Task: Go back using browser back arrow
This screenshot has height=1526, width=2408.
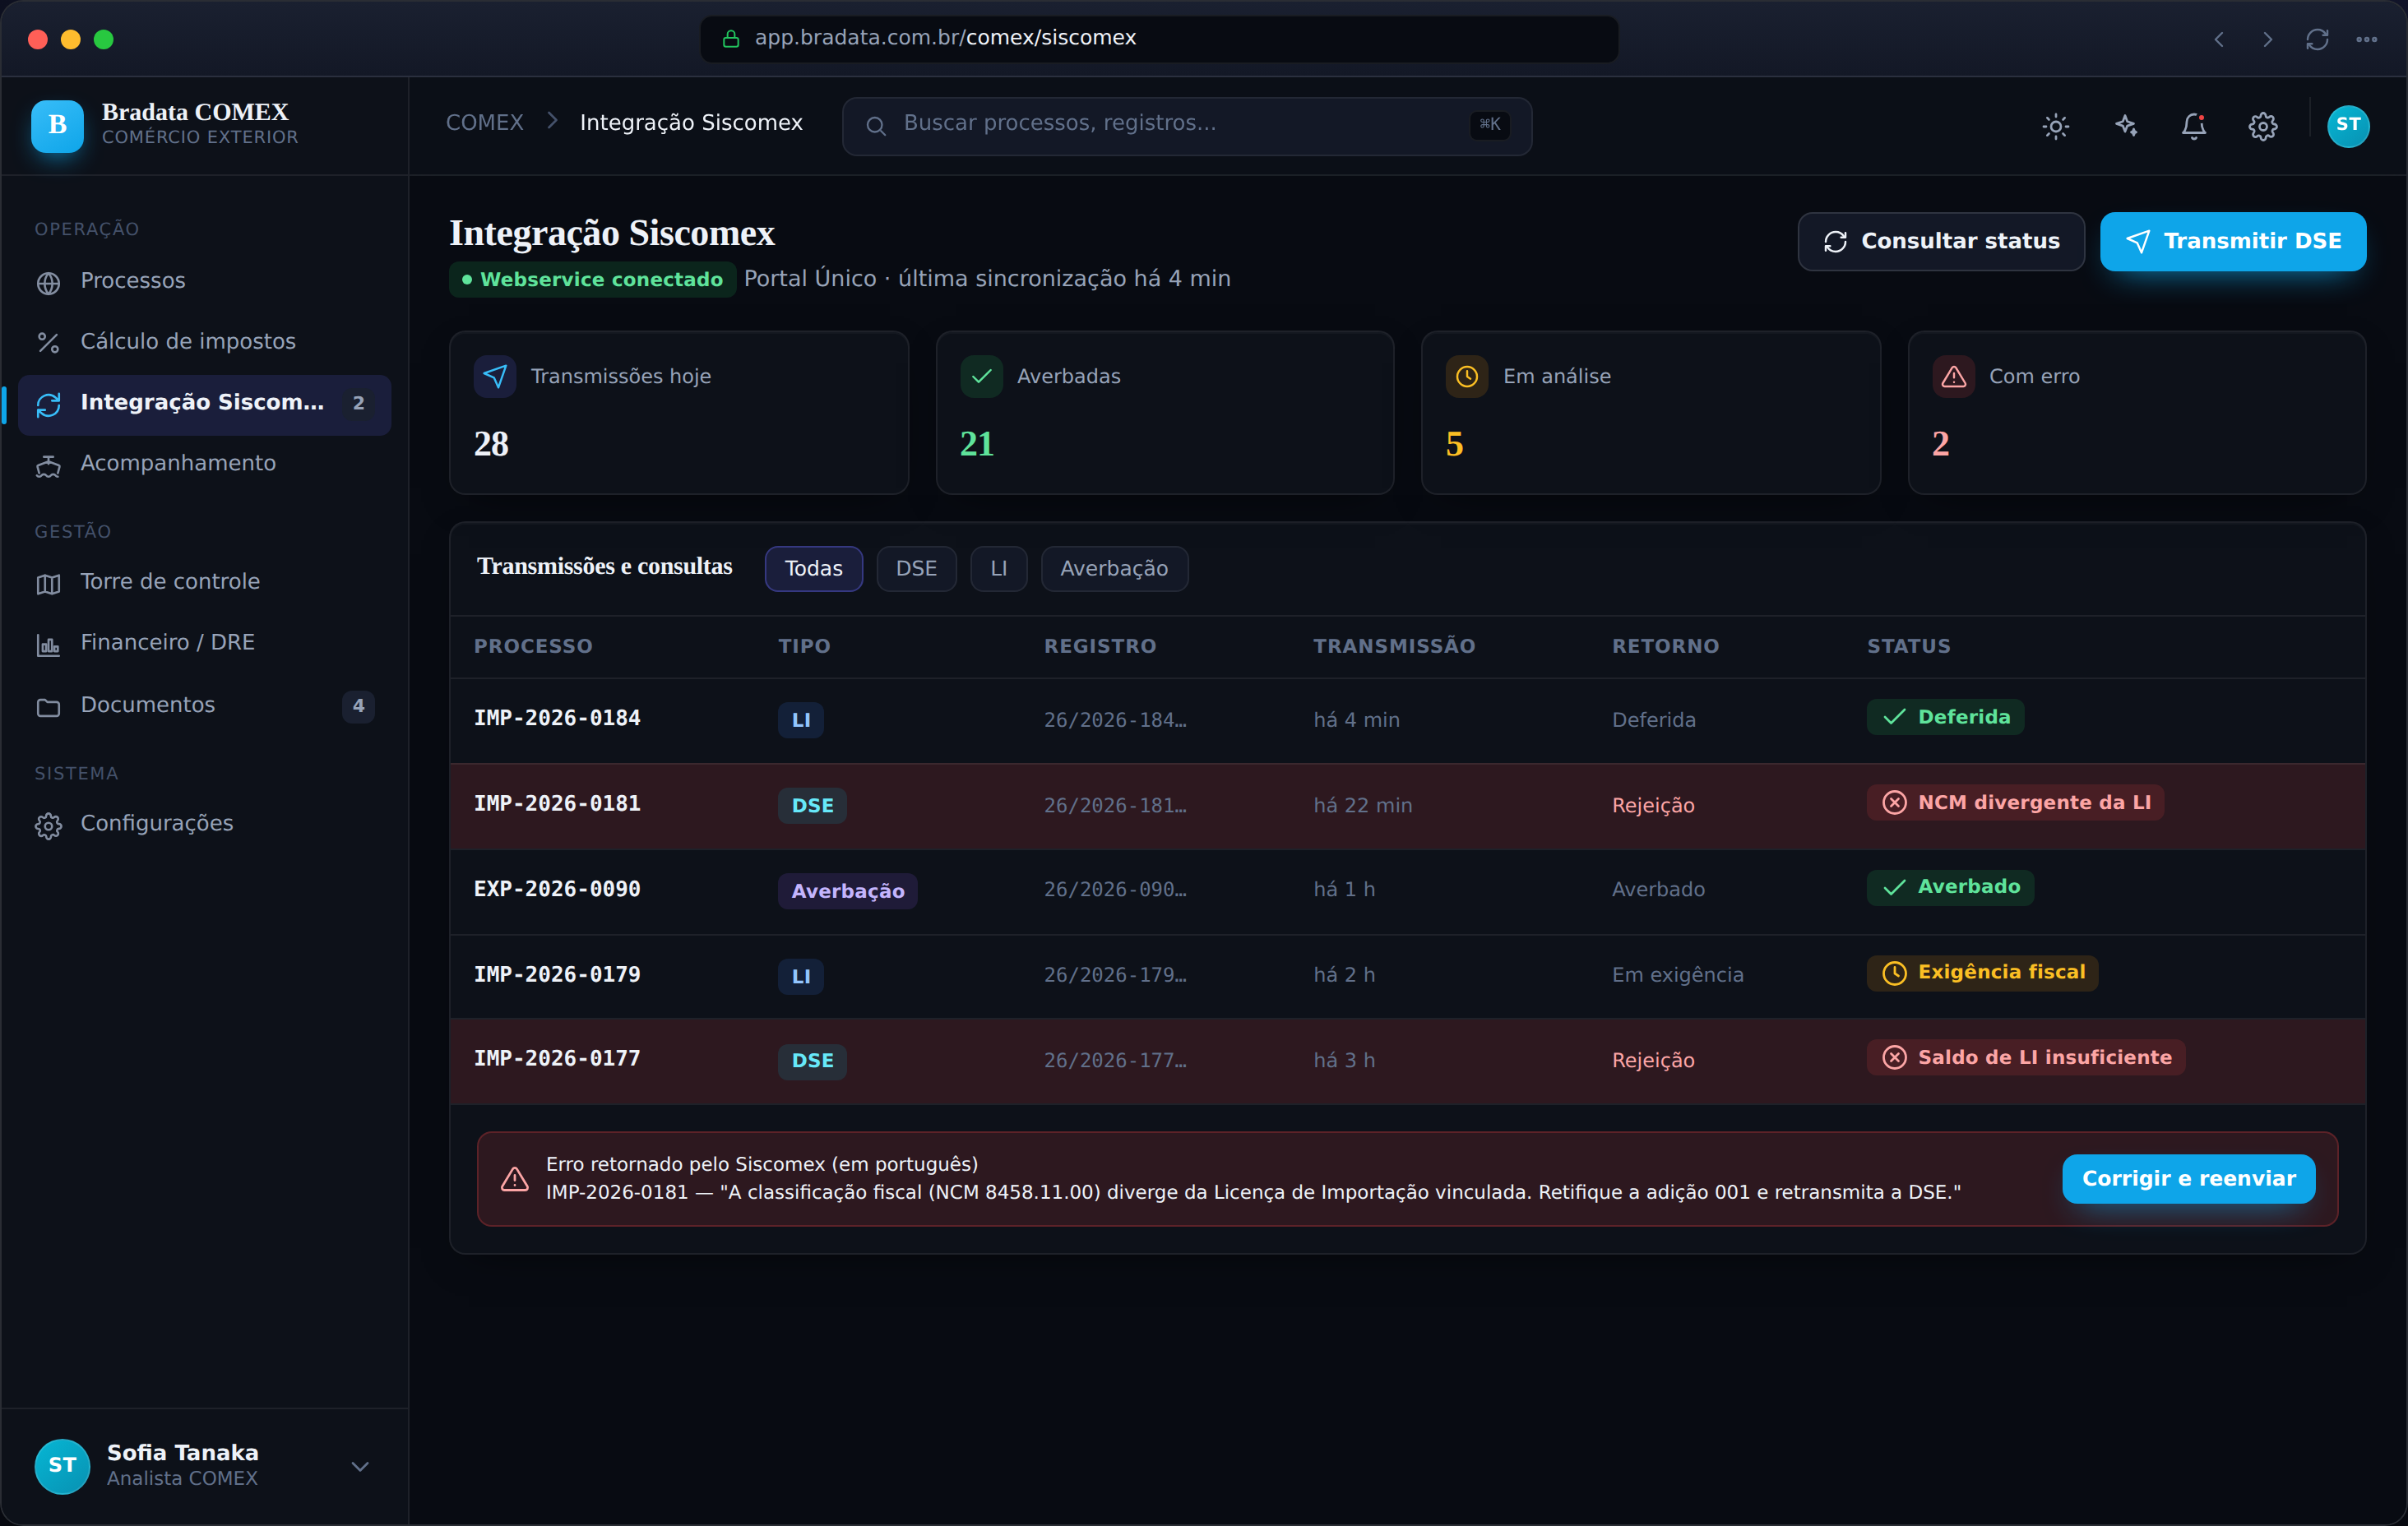Action: (x=2219, y=40)
